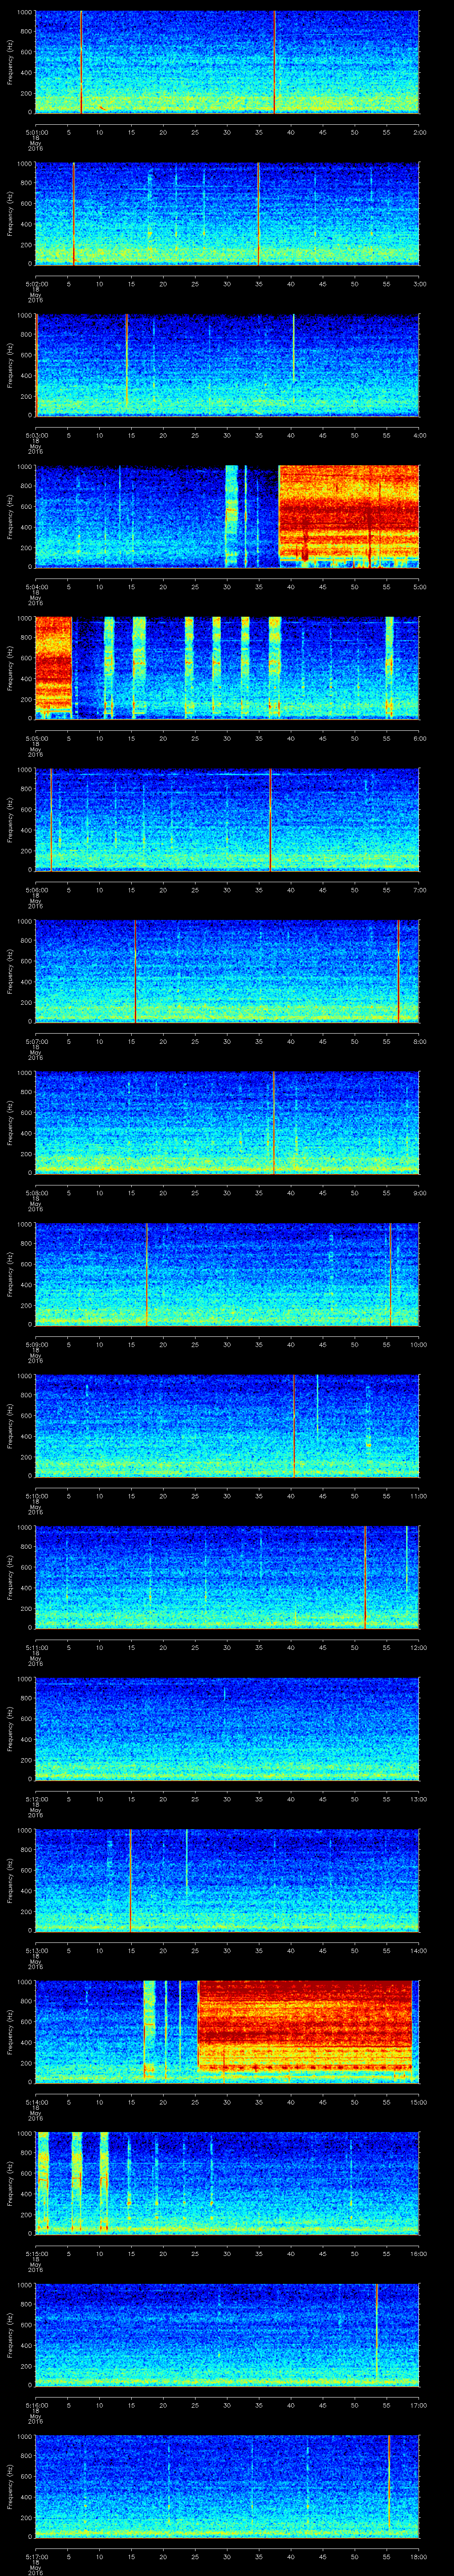Screen dimensions: 454x2576
Task: Open the spectrogram panel starting at 5:05:00
Action: tap(227, 668)
